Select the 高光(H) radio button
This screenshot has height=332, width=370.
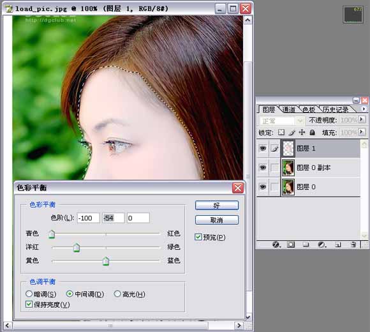[x=117, y=294]
